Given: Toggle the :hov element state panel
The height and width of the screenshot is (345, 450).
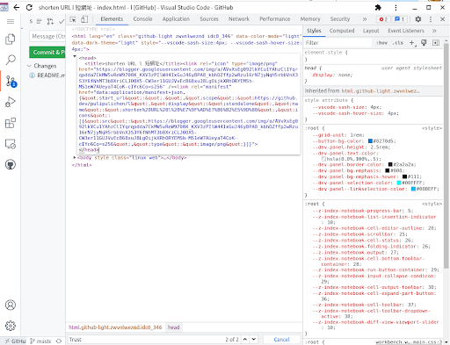Looking at the screenshot, I should tap(381, 43).
